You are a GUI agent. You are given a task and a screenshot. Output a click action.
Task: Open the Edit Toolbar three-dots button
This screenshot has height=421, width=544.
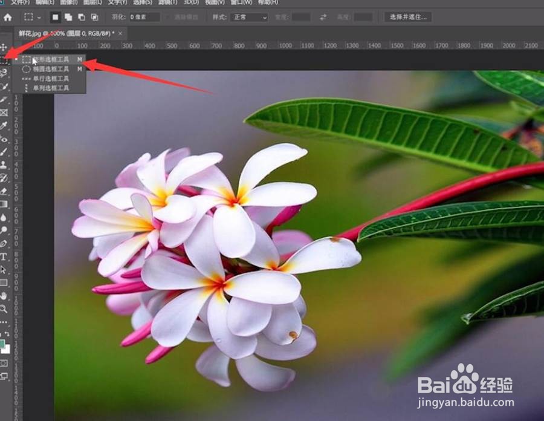pyautogui.click(x=4, y=322)
